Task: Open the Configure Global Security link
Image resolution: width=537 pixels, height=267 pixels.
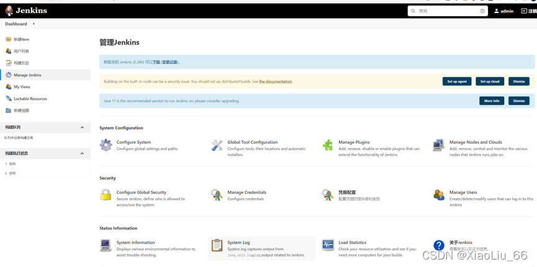Action: pos(142,193)
